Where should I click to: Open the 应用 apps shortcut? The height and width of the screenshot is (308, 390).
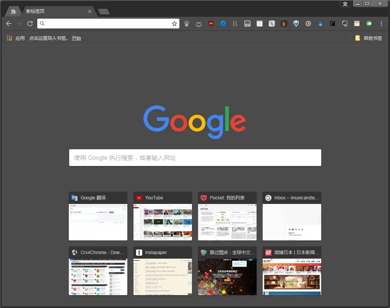pyautogui.click(x=20, y=38)
